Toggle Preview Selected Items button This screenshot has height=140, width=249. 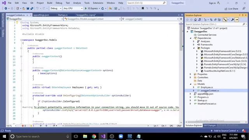(237, 20)
